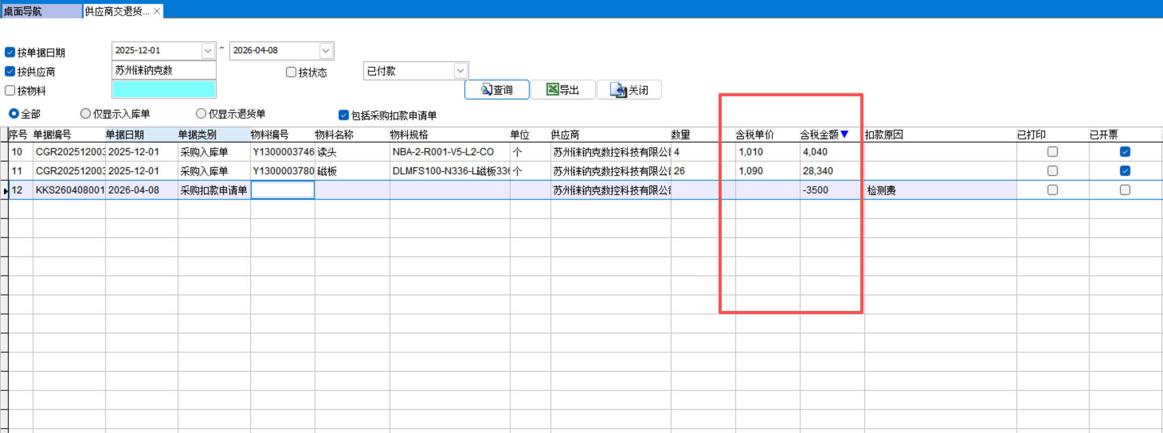Uncheck the 按单据日期 checkbox
1163x433 pixels.
tap(10, 52)
